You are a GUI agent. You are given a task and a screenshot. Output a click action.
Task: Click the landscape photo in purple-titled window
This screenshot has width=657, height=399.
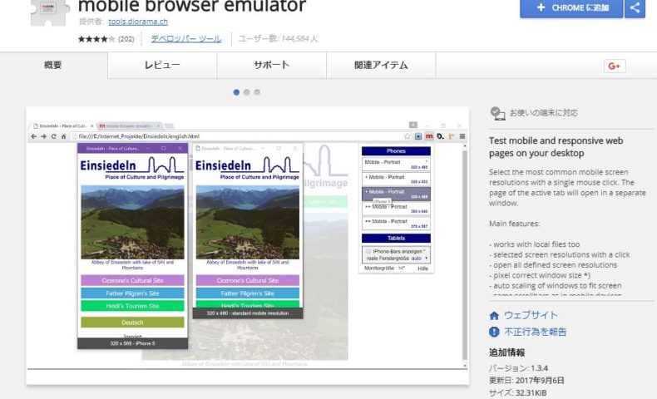click(x=132, y=222)
